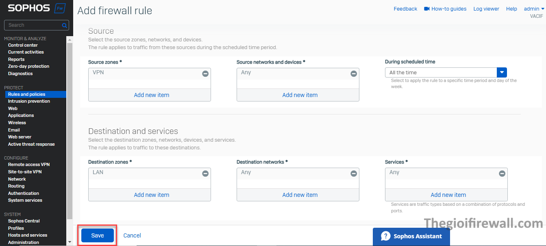546x246 pixels.
Task: Add new item to Services
Action: (448, 195)
